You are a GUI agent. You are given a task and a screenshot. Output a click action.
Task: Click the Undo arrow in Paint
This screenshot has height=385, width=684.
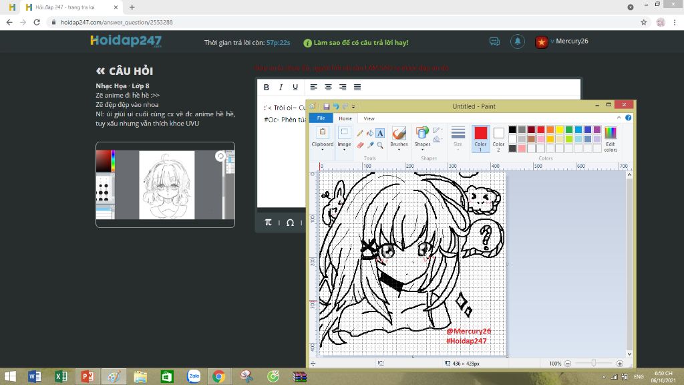[336, 106]
